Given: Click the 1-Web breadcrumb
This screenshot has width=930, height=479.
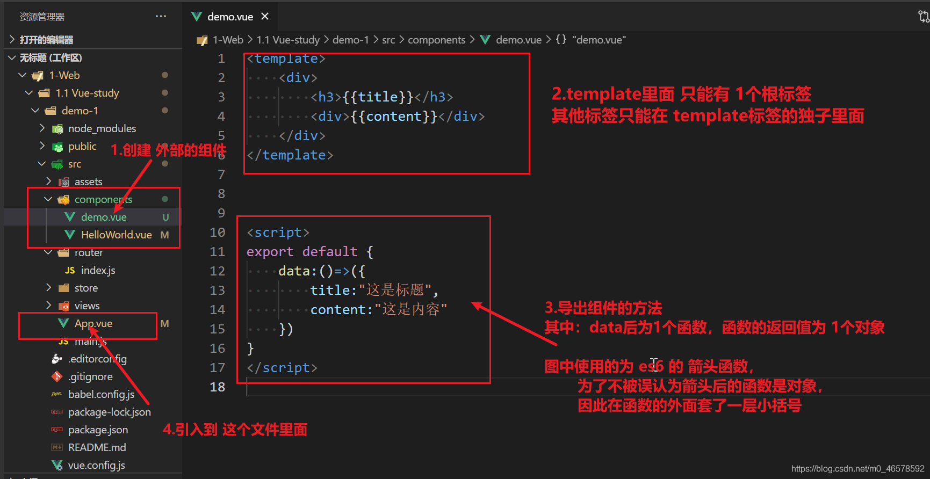Looking at the screenshot, I should [228, 40].
